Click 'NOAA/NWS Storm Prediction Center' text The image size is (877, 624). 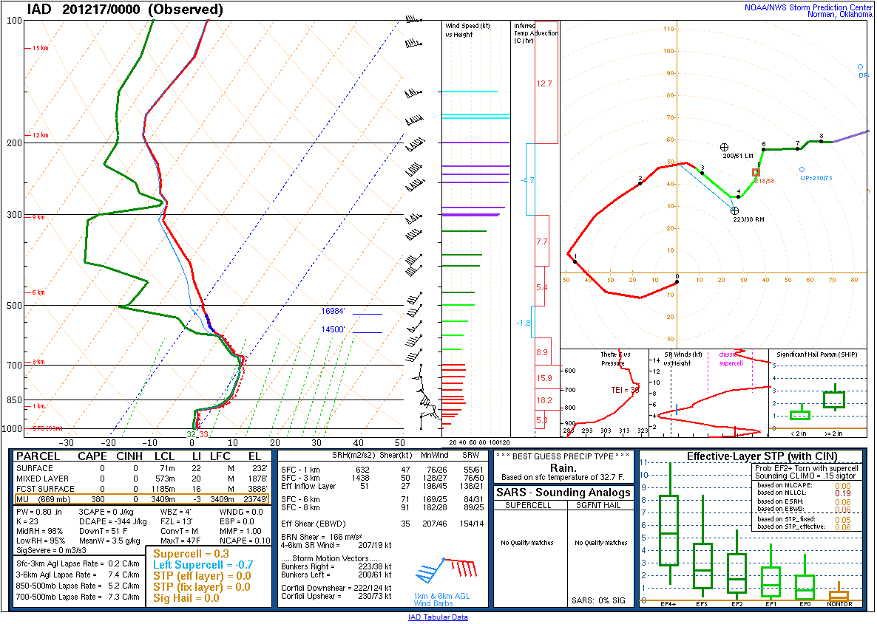[x=808, y=7]
